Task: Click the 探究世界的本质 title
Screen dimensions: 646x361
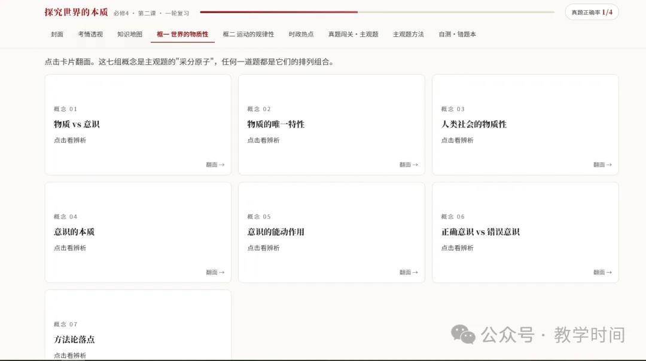Action: (76, 13)
